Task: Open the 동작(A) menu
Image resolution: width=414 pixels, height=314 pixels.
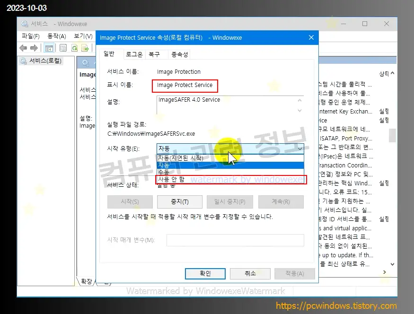Action: click(56, 36)
